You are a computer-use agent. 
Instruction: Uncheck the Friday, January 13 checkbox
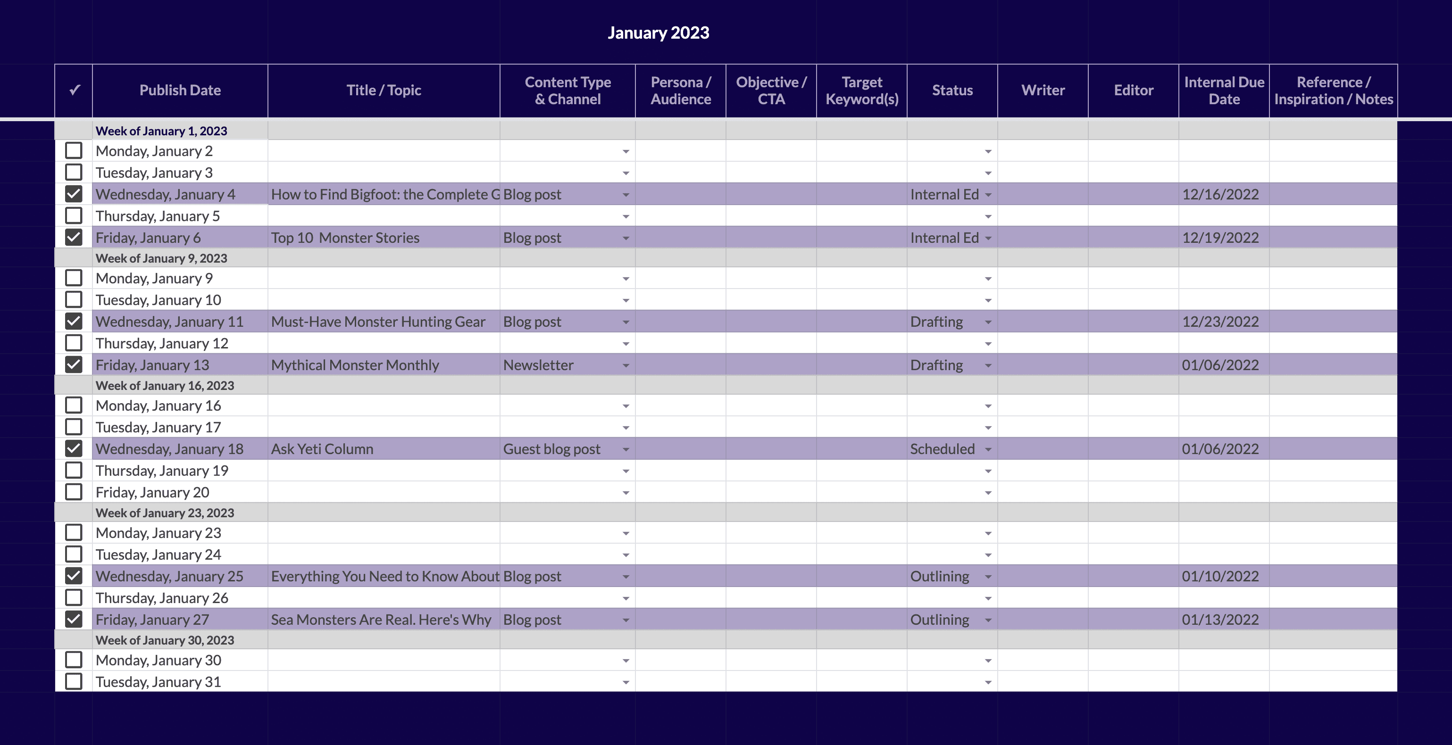pyautogui.click(x=73, y=364)
